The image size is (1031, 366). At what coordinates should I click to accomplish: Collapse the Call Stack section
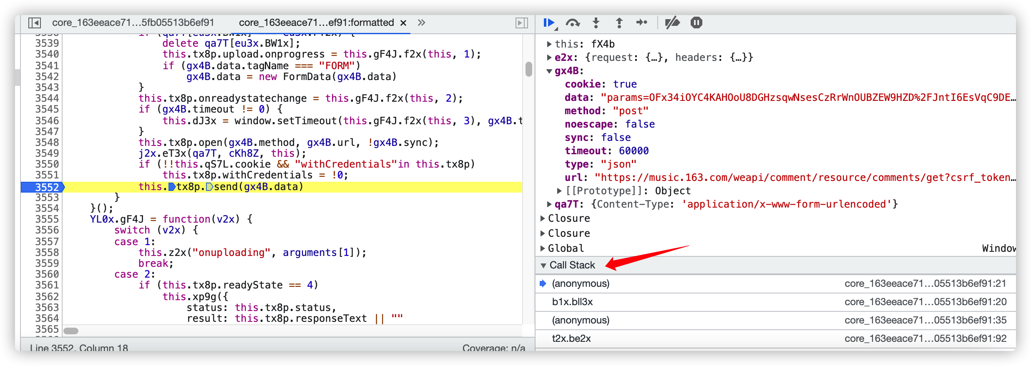coord(543,265)
